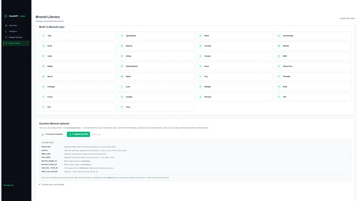Image resolution: width=357 pixels, height=201 pixels.
Task: Select Brand Library in the sidebar
Action: (17, 43)
